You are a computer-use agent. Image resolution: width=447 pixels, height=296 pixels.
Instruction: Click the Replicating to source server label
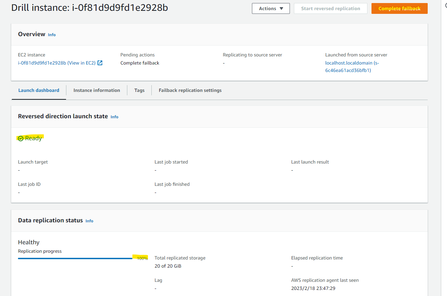point(253,55)
